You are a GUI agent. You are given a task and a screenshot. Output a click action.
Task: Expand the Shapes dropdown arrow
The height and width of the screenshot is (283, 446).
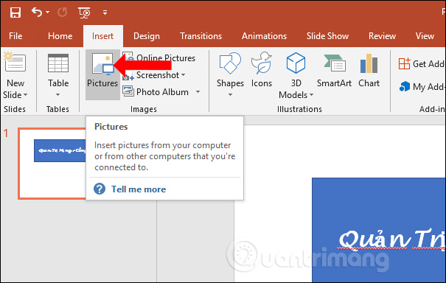click(230, 95)
